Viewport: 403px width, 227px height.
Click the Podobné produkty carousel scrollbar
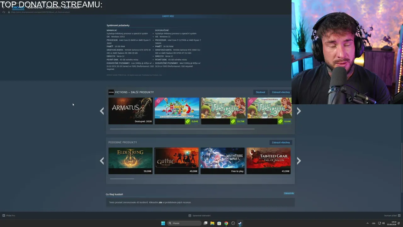tap(122, 179)
